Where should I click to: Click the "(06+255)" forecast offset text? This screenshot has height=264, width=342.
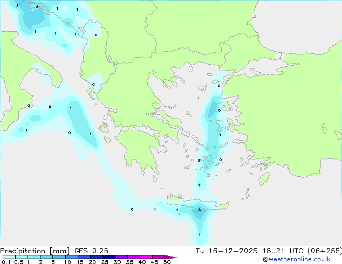(x=325, y=251)
